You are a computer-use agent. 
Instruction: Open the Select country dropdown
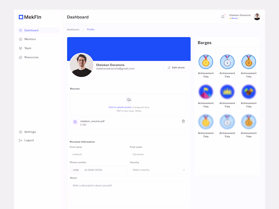[x=159, y=170]
